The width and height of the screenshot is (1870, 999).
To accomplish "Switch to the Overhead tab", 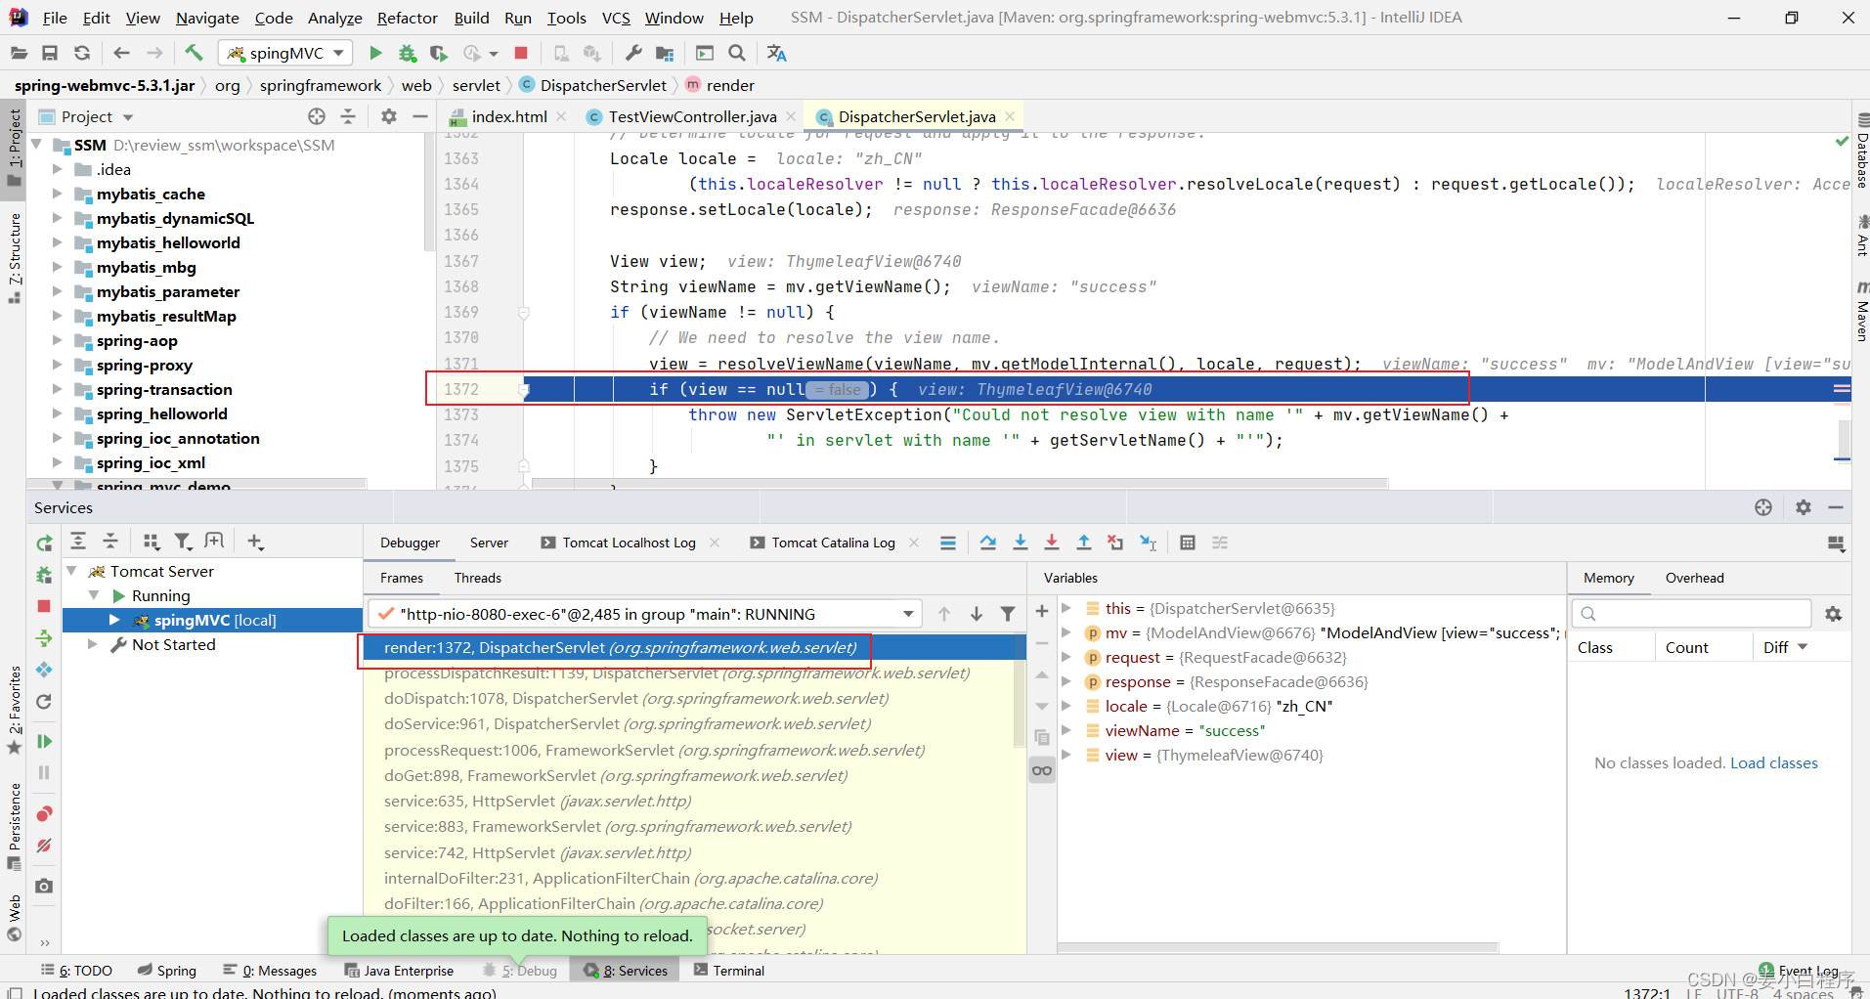I will click(1694, 578).
